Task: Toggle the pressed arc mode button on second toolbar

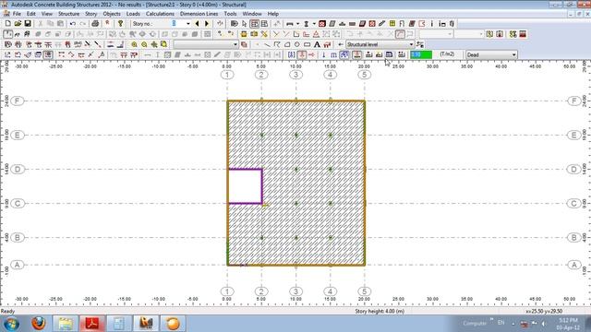Action: click(x=400, y=34)
